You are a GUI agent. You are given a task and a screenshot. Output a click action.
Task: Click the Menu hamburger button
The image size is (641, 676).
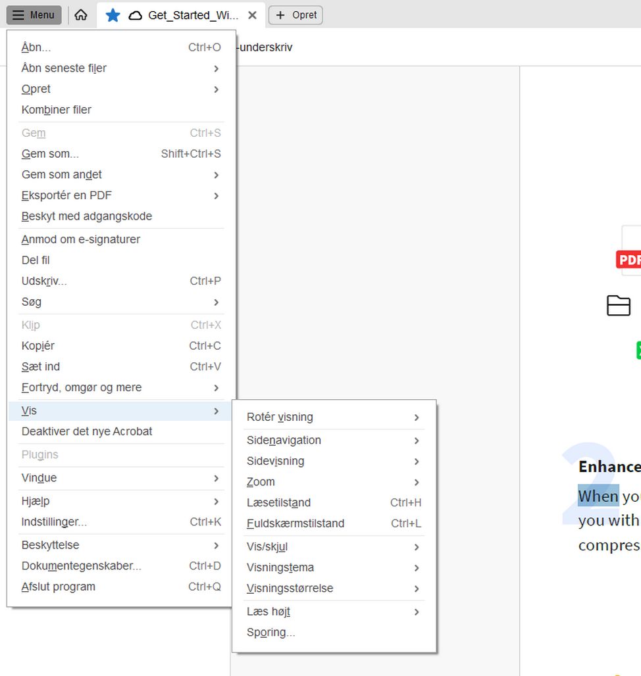[x=34, y=15]
